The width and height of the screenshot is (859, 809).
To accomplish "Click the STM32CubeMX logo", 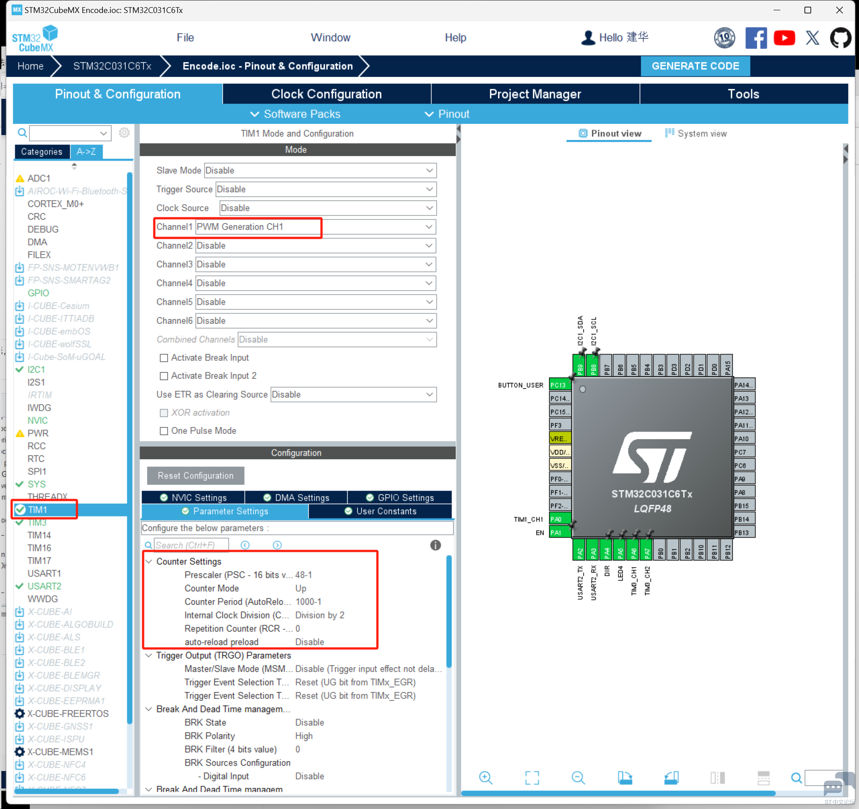I will [x=35, y=38].
